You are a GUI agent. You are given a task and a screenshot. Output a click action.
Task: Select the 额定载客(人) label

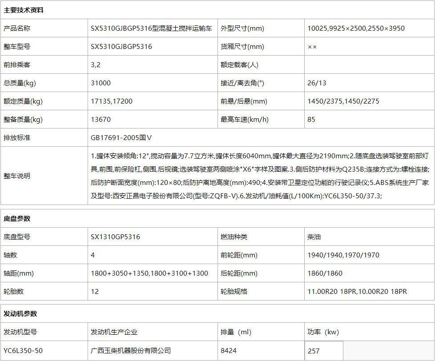(239, 65)
